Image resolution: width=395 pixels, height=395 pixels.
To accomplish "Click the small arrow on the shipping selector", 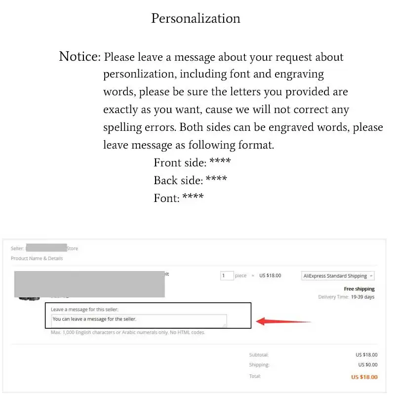I will point(371,276).
